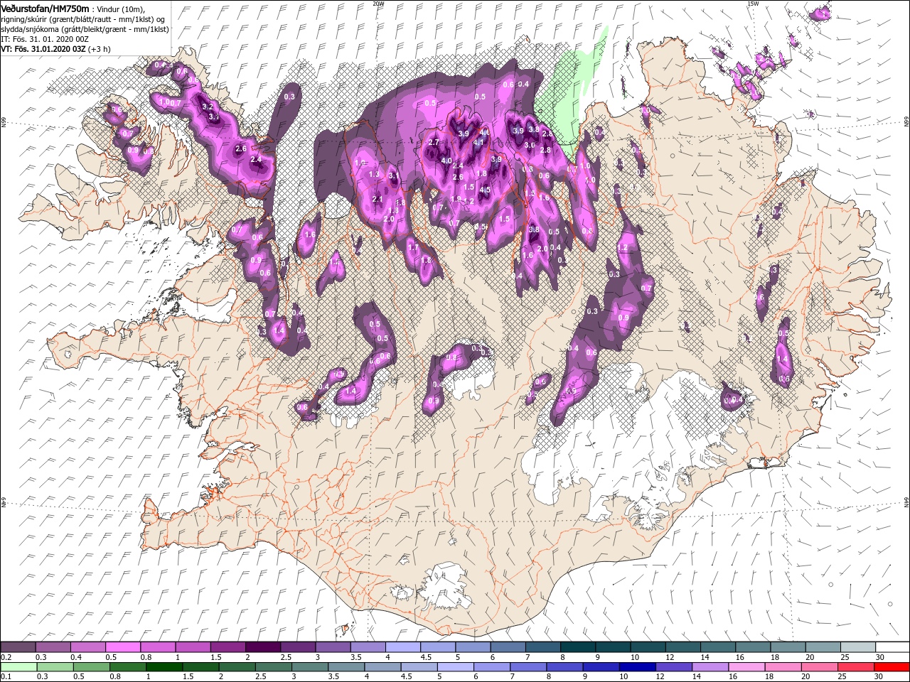
Task: Pick lower legend swatch between 4 and 4.5
Action: coord(381,667)
